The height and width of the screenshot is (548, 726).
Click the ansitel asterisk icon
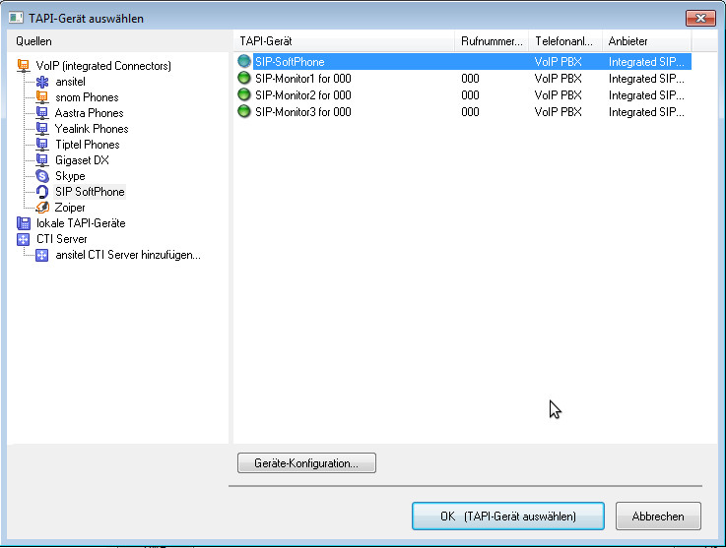(42, 82)
